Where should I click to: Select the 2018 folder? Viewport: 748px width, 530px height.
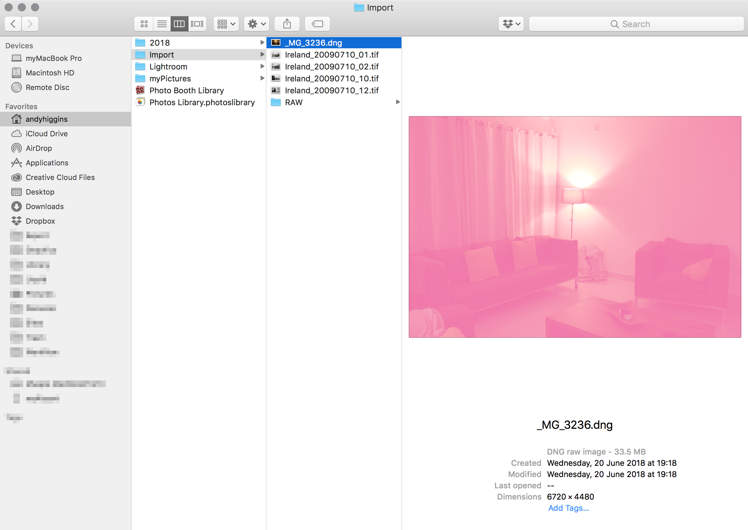tap(199, 43)
